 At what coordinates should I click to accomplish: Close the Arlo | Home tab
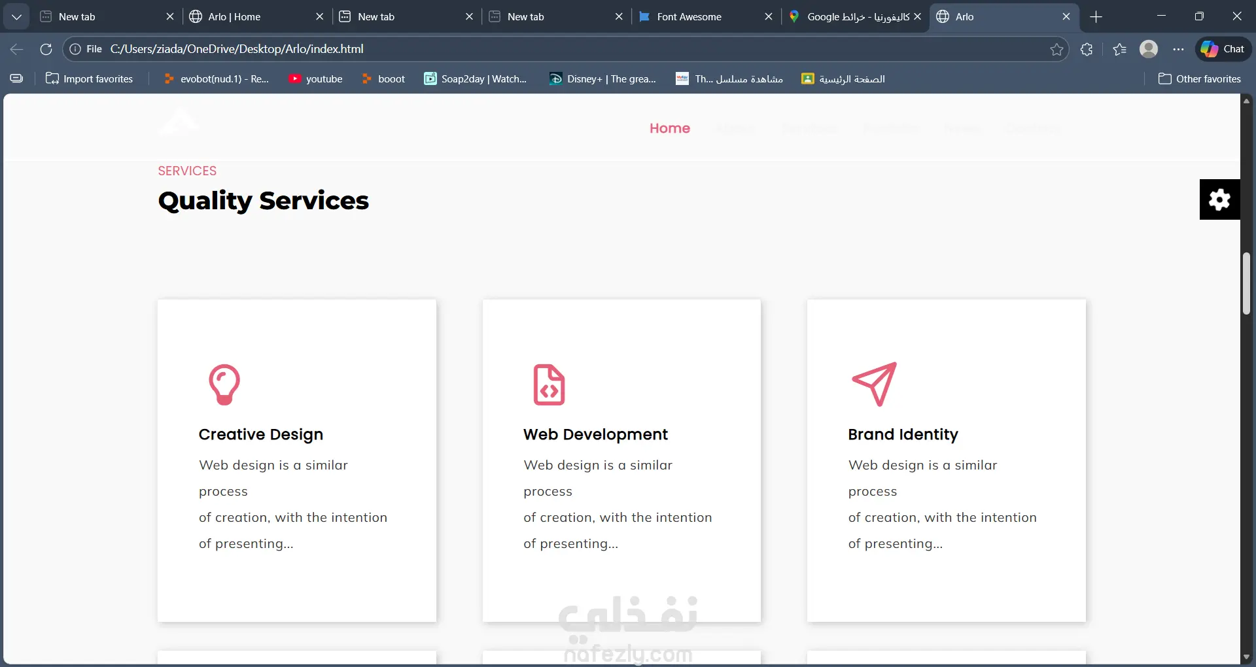pos(319,16)
